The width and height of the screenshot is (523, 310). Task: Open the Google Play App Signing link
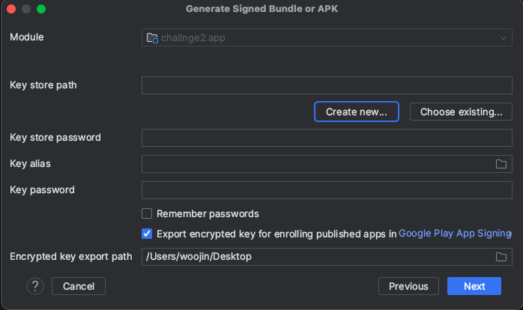pos(455,234)
